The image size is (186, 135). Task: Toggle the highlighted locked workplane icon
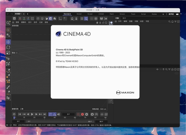(x=86, y=19)
